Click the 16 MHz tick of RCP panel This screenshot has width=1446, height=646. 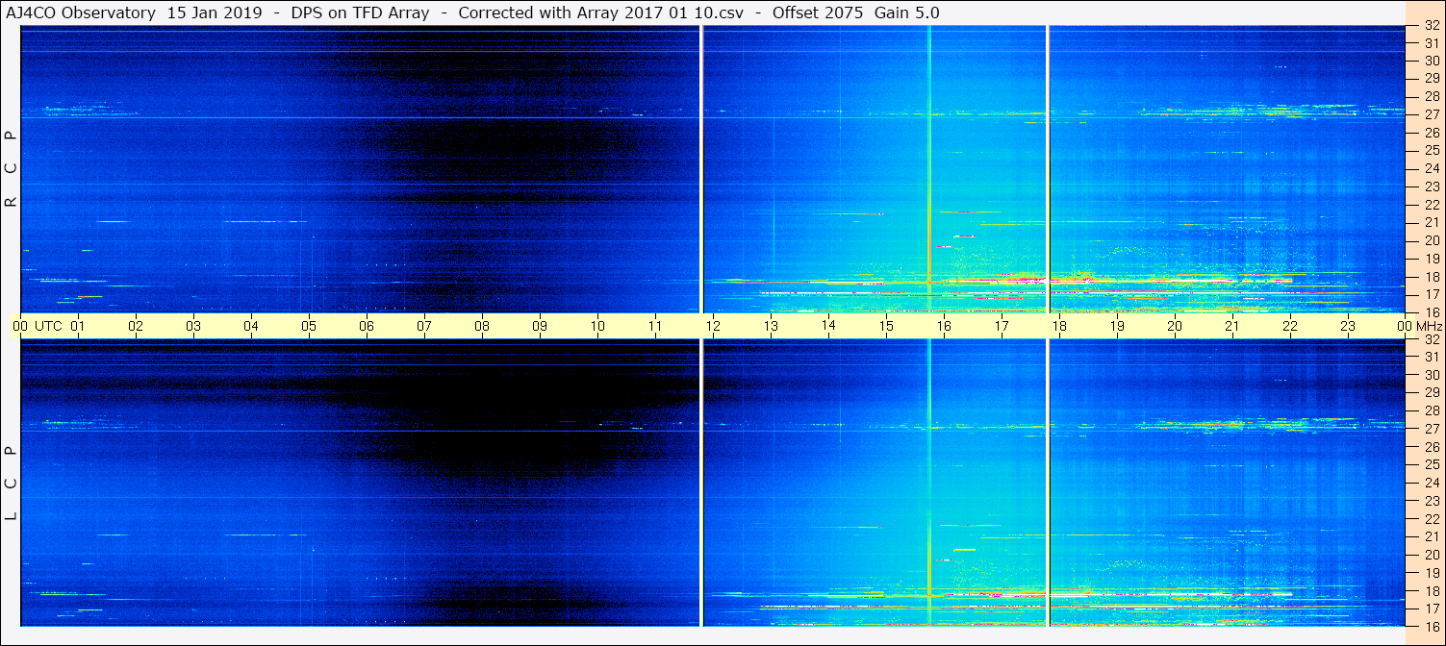coord(1432,311)
